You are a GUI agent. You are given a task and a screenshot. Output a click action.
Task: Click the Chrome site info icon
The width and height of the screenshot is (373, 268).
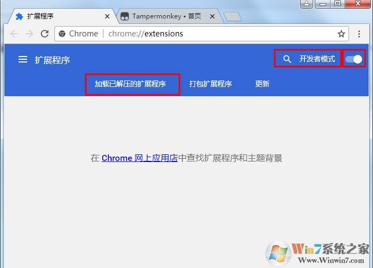pyautogui.click(x=62, y=34)
